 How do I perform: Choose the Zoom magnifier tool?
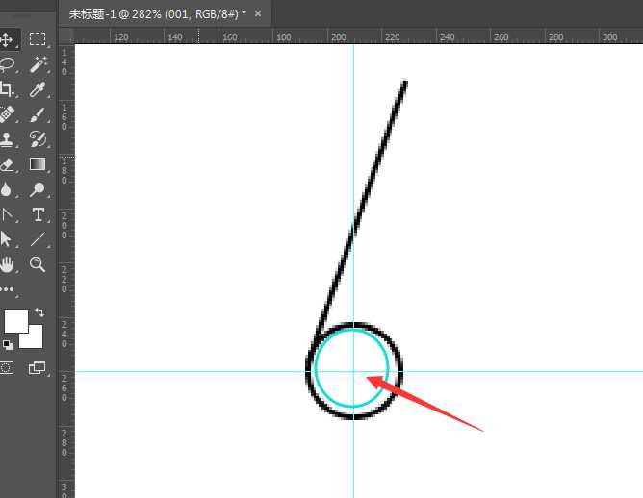(38, 263)
